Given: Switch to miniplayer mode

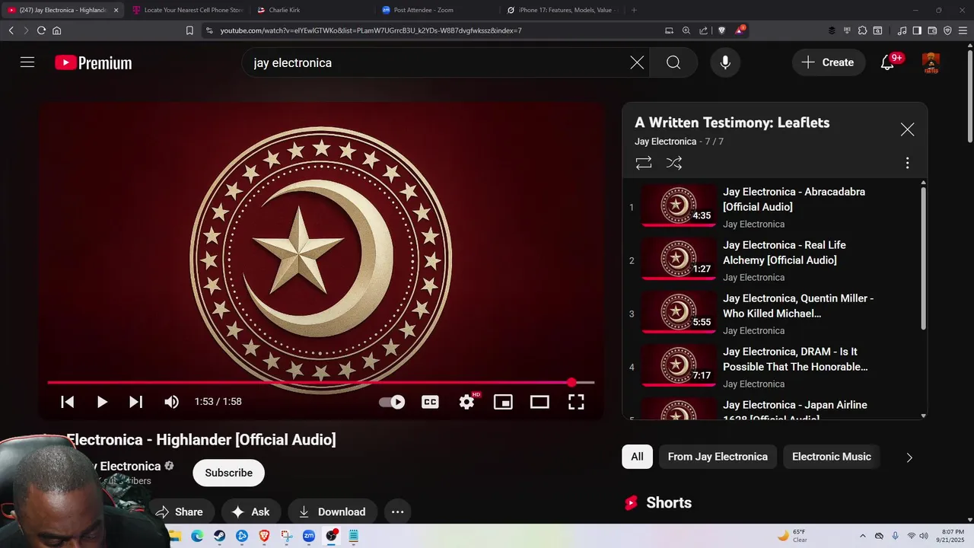Looking at the screenshot, I should (x=503, y=402).
